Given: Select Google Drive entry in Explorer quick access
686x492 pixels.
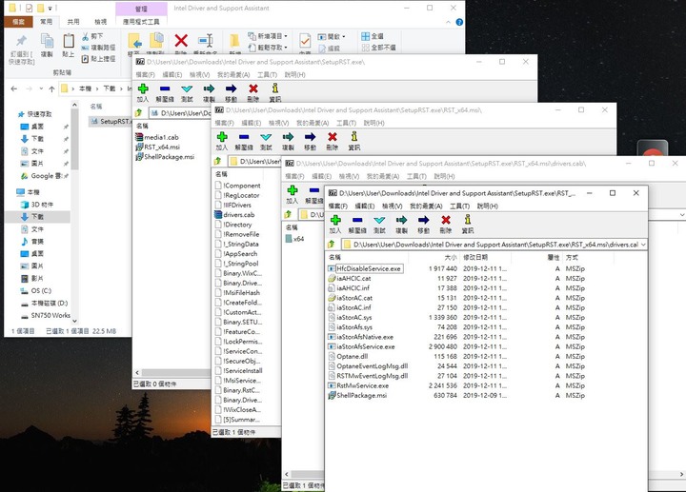Looking at the screenshot, I should 43,176.
